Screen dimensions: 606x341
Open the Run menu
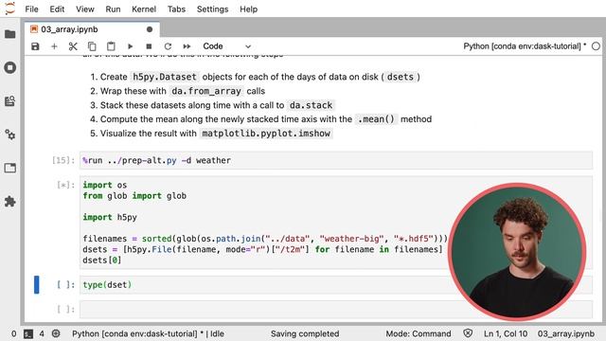(x=113, y=9)
